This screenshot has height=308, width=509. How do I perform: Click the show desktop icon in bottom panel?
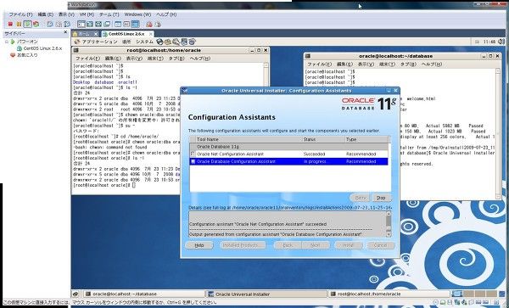(76, 294)
